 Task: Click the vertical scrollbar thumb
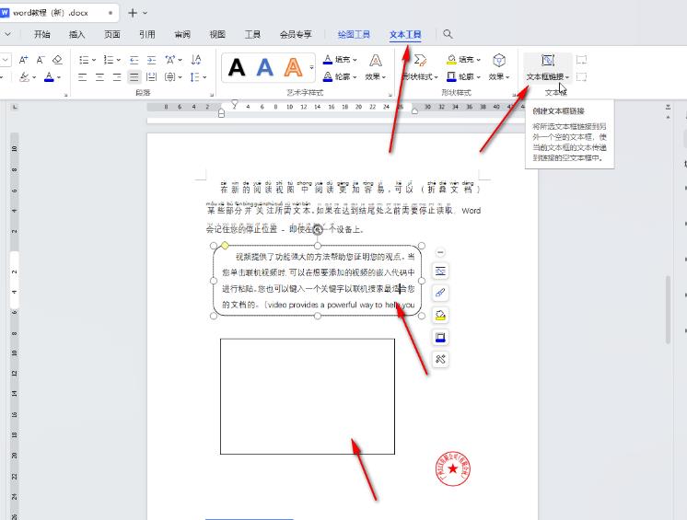pos(668,309)
